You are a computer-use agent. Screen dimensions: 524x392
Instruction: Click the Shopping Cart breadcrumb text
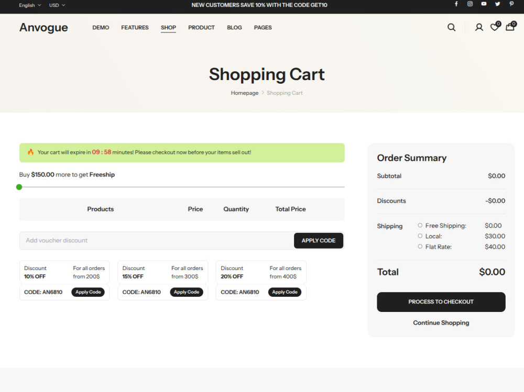(285, 93)
